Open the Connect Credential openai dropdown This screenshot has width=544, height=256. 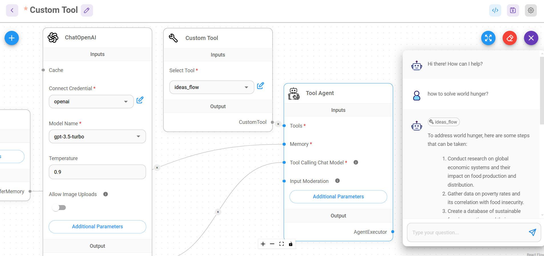pyautogui.click(x=91, y=102)
